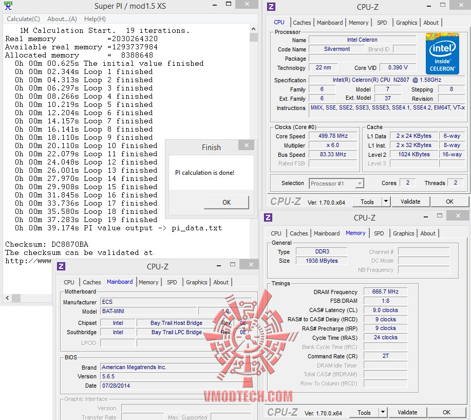
Task: Click OK in the Finish dialog
Action: coord(227,203)
